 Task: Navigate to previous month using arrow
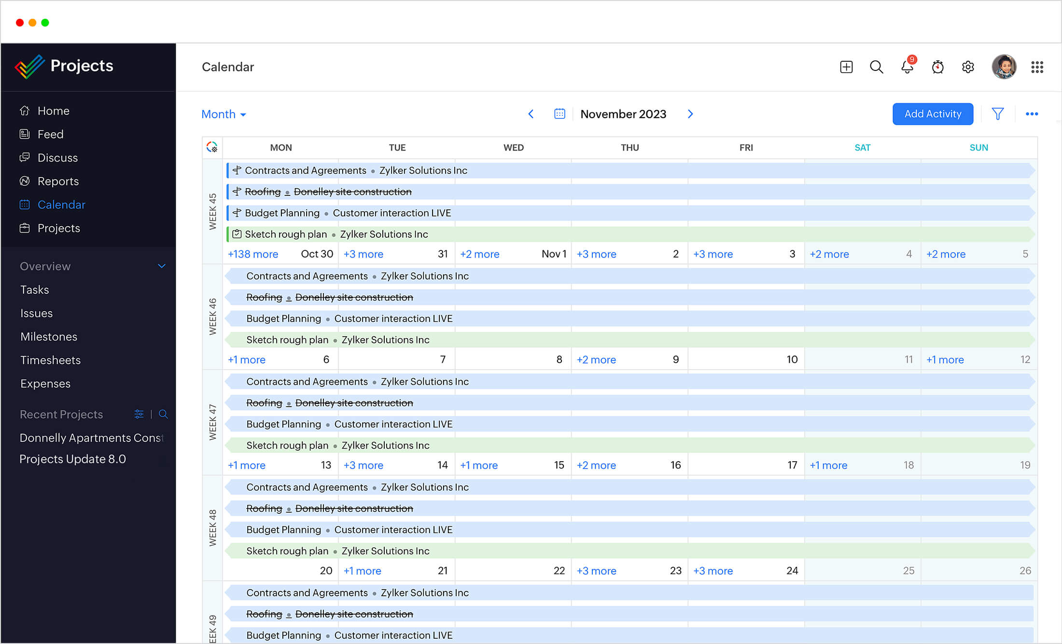[531, 114]
